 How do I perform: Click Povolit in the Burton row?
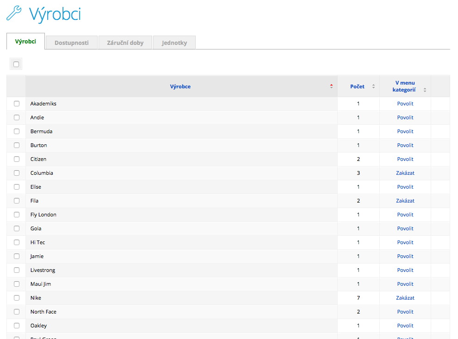click(x=405, y=145)
